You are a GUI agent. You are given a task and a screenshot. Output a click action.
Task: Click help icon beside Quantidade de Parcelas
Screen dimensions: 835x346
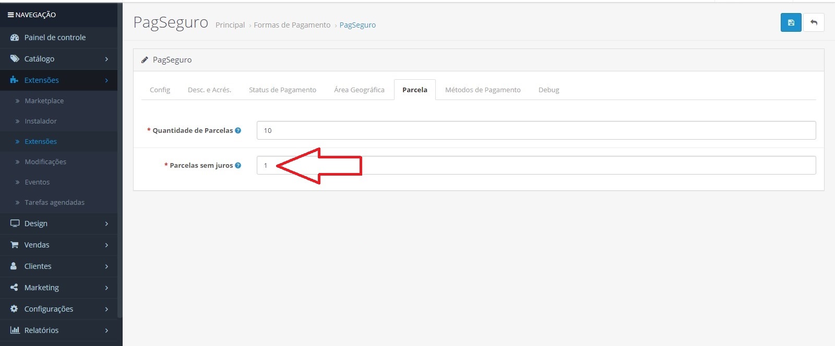(x=238, y=131)
